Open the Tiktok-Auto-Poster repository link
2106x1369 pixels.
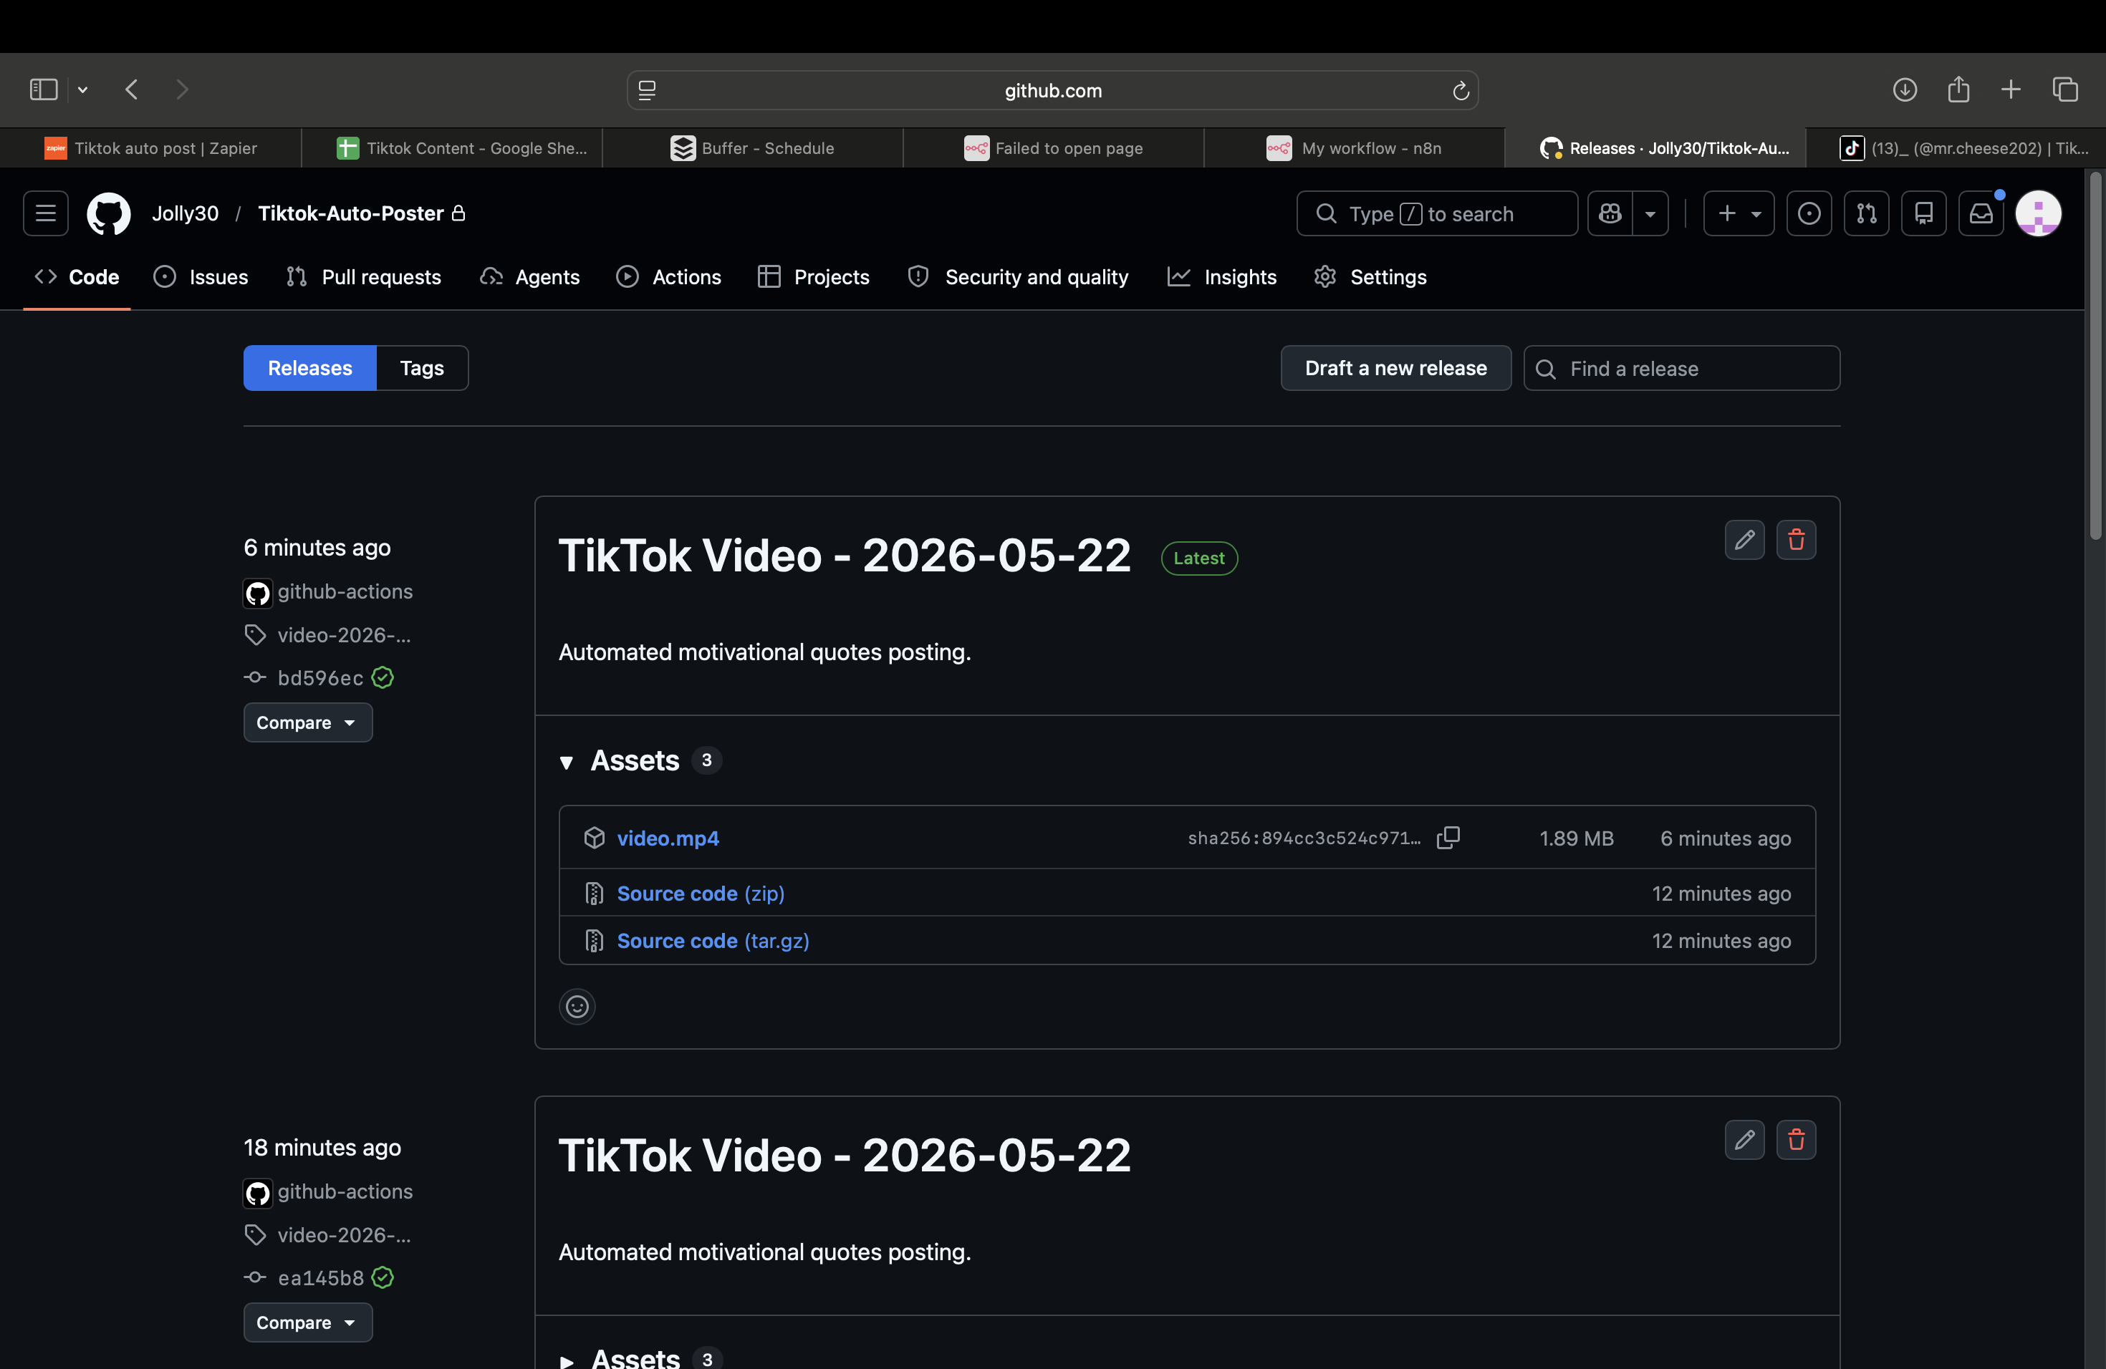pos(350,213)
